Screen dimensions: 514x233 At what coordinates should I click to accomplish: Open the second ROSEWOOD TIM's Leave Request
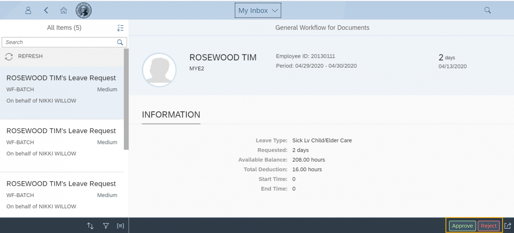coord(61,141)
